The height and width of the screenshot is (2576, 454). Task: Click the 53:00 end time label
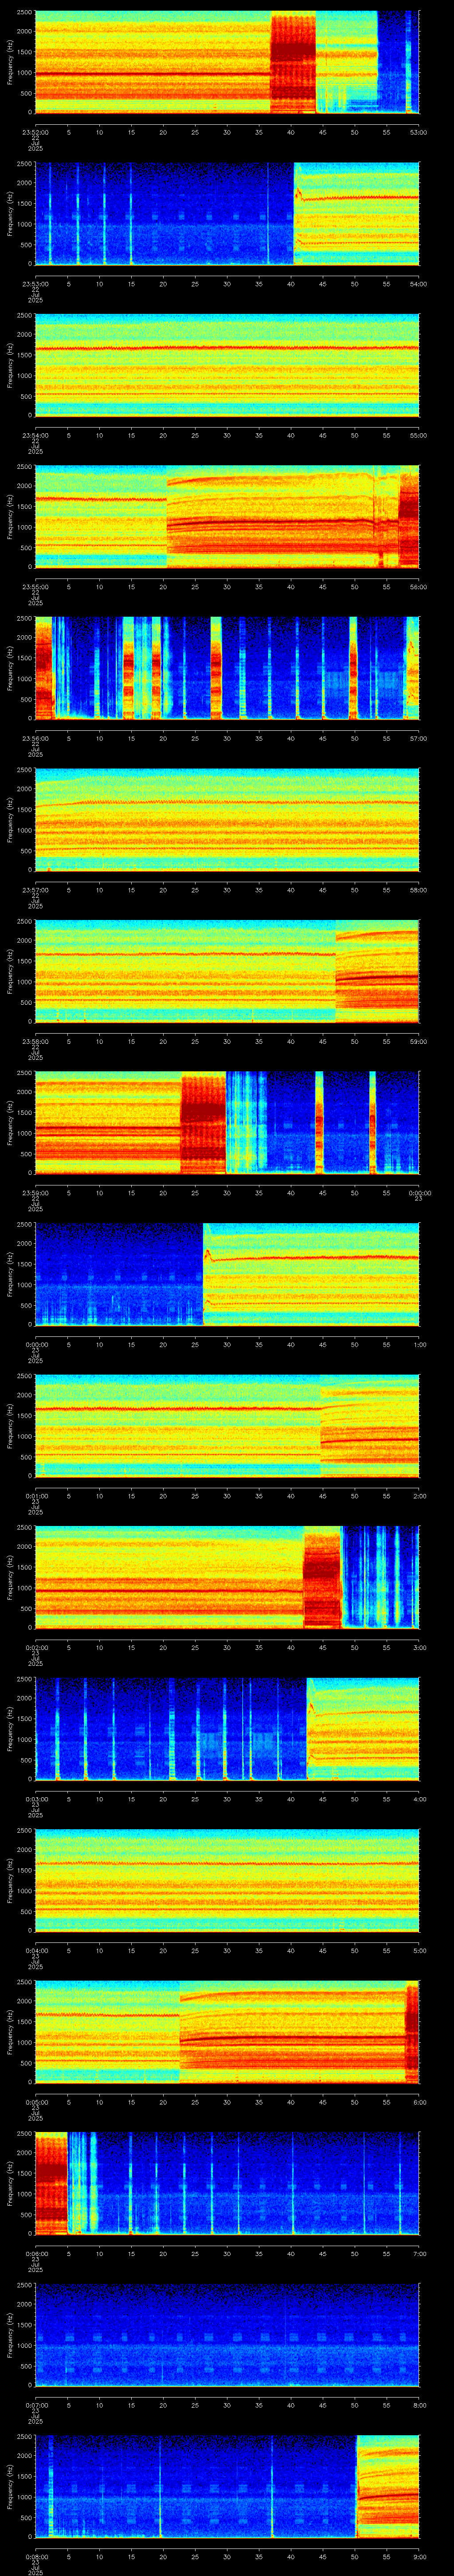click(x=419, y=131)
